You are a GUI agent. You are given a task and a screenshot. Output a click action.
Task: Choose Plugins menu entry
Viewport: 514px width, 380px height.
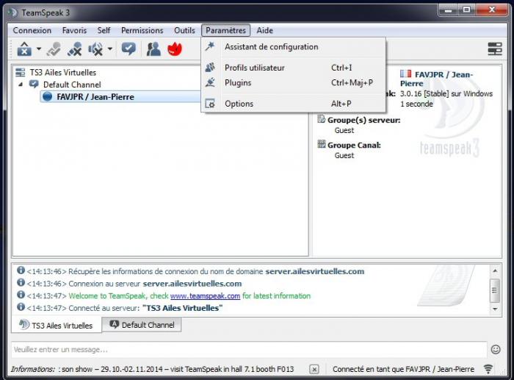pos(294,83)
